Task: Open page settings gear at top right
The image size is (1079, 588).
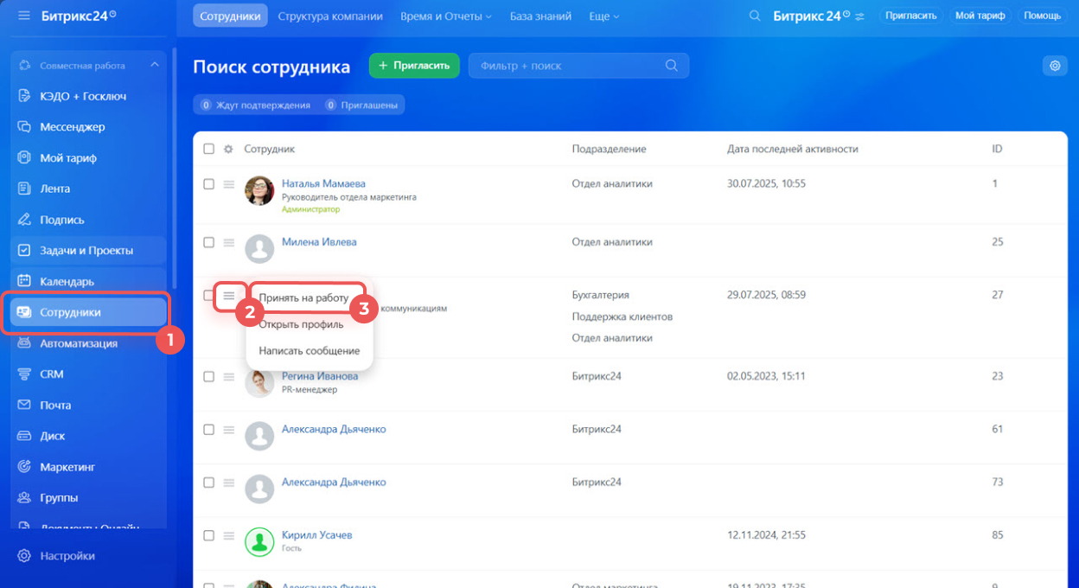Action: pos(1054,66)
